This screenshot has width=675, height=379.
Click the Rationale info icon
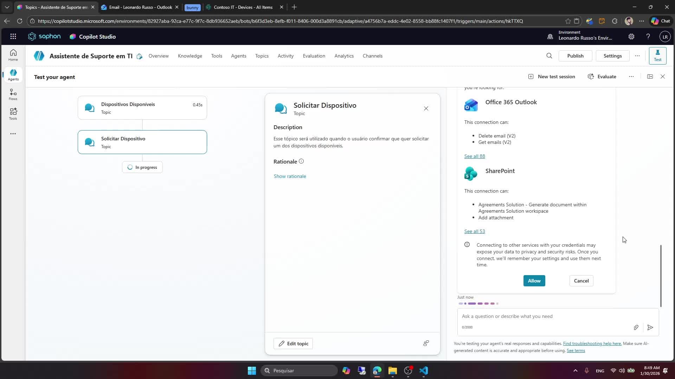pos(301,161)
